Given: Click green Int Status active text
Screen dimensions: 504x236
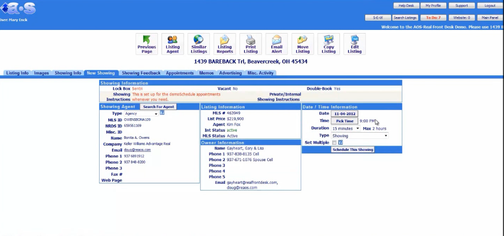Looking at the screenshot, I should click(232, 131).
